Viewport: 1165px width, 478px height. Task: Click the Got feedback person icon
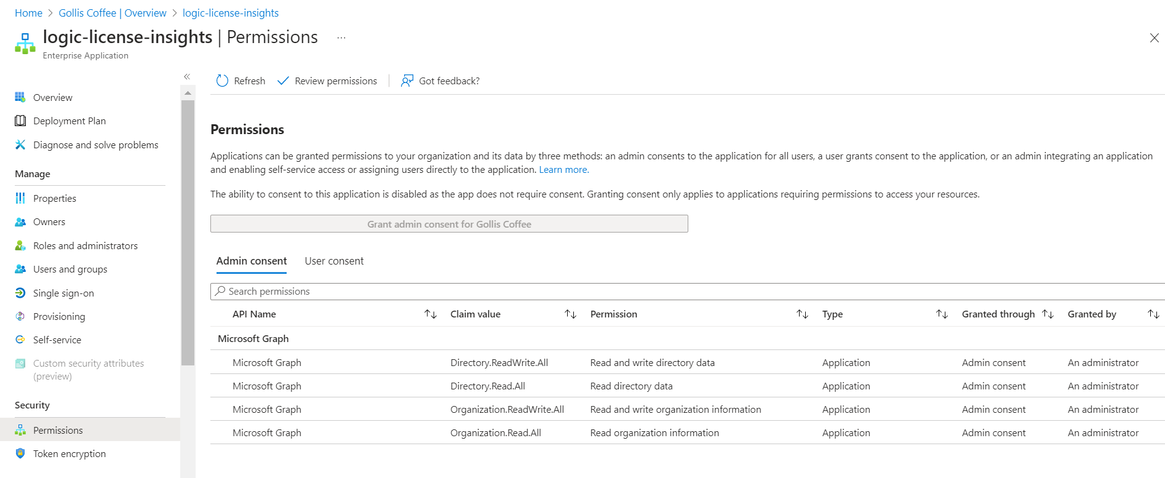pos(407,81)
